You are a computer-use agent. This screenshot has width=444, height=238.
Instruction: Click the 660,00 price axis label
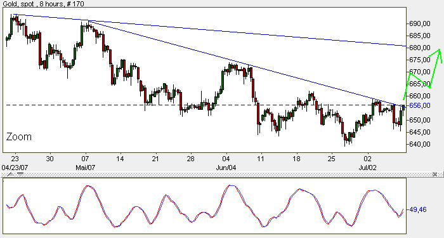click(420, 96)
